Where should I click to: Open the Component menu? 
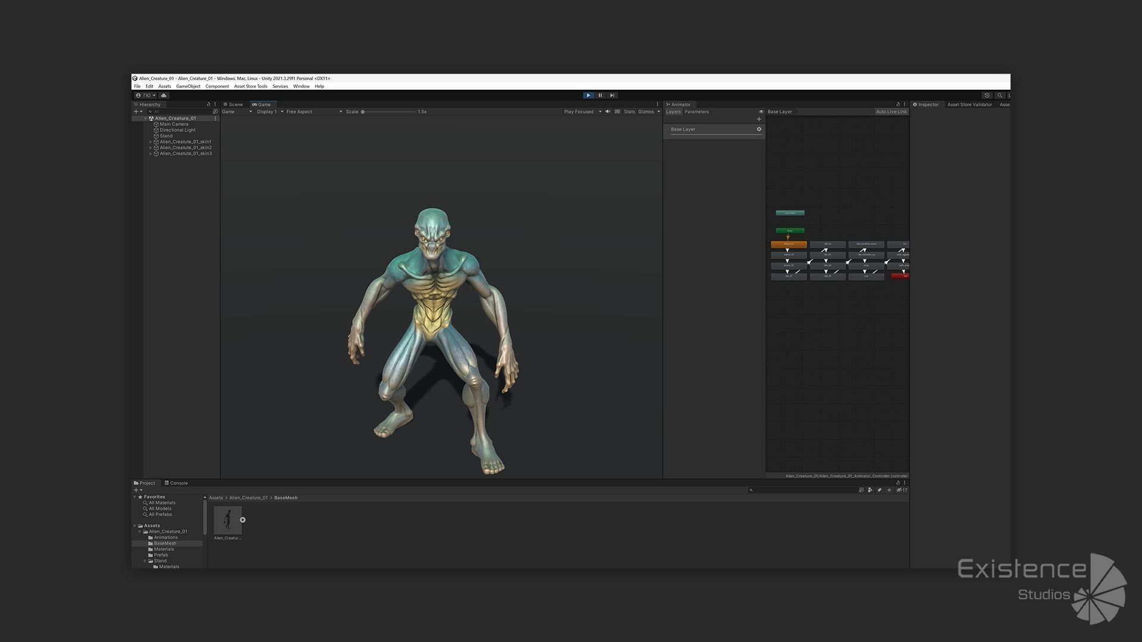pos(217,86)
